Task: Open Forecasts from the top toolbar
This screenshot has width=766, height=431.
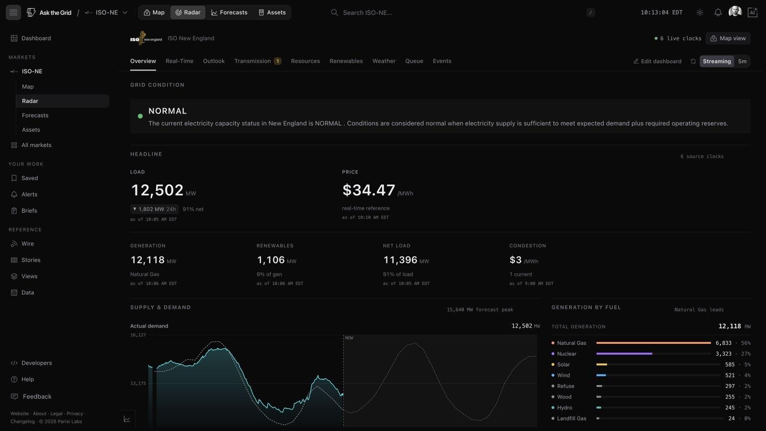Action: (229, 12)
